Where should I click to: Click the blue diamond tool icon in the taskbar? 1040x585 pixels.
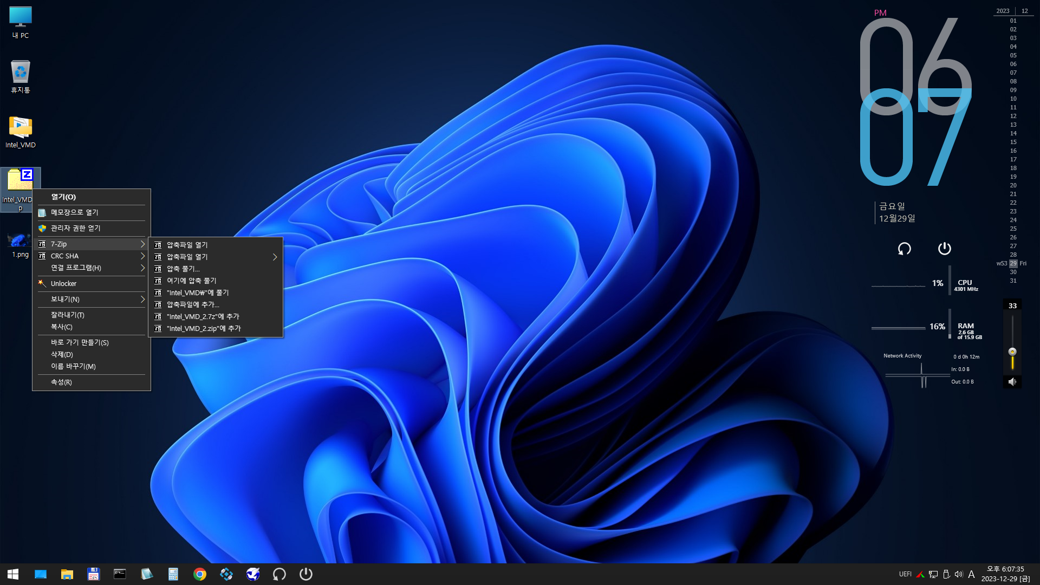[x=226, y=574]
